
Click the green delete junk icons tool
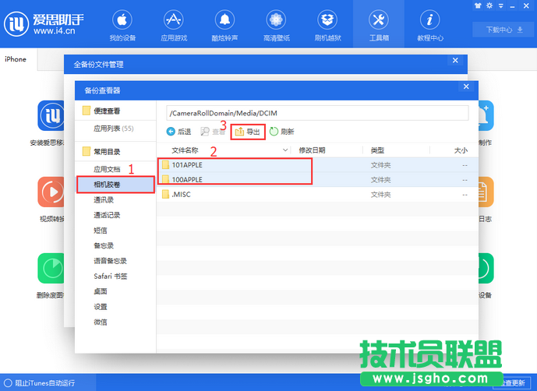[51, 268]
